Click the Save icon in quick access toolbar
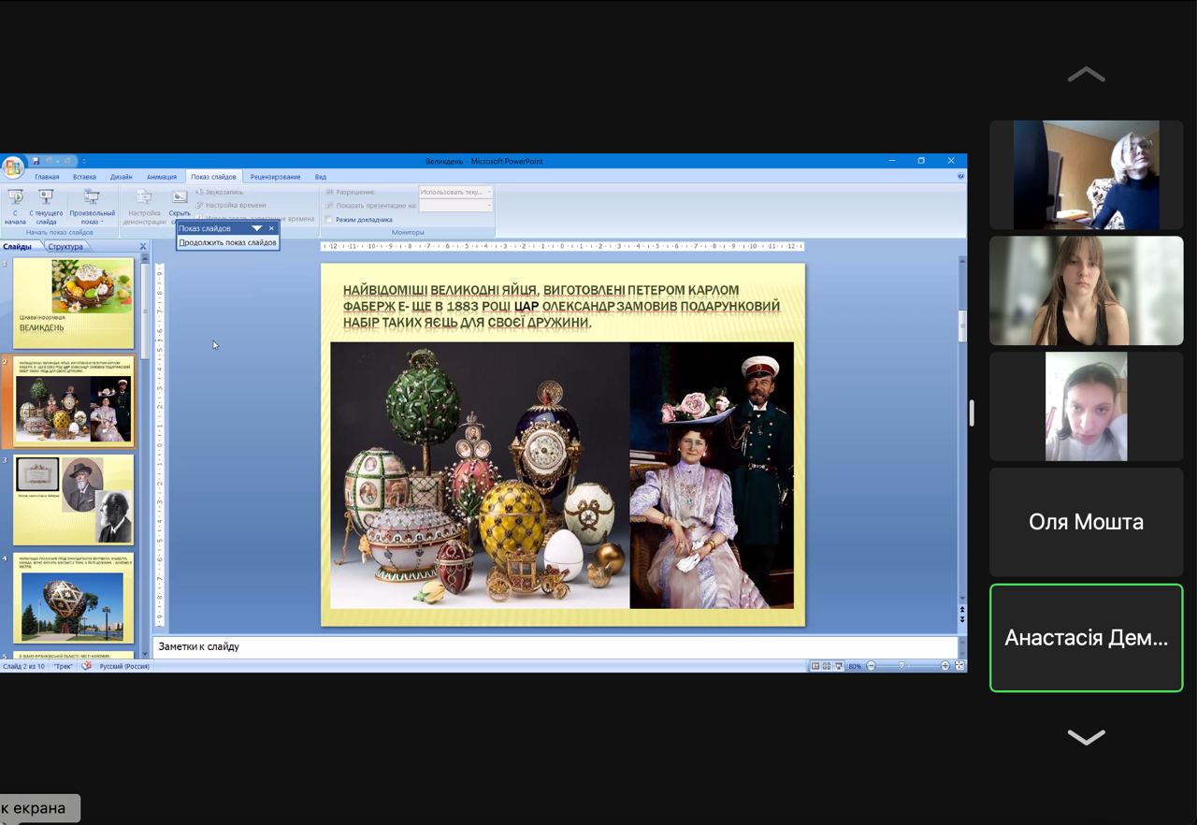This screenshot has height=825, width=1197. 36,161
